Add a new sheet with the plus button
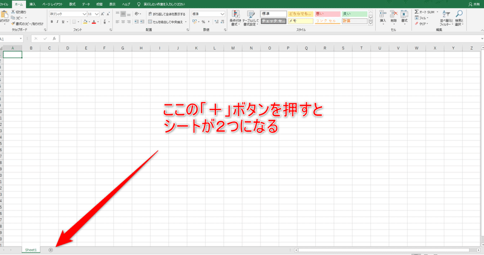 [x=51, y=250]
